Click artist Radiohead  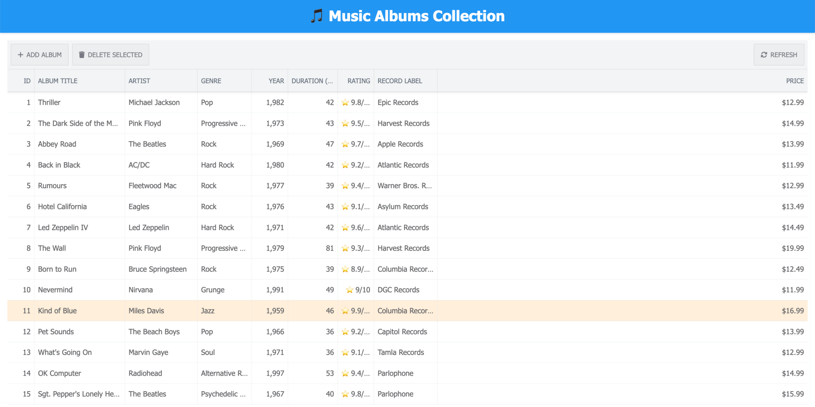161,373
